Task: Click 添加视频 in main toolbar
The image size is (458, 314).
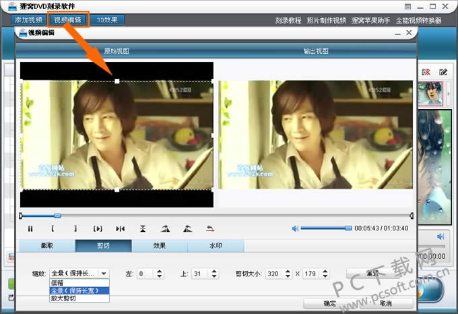Action: (28, 20)
